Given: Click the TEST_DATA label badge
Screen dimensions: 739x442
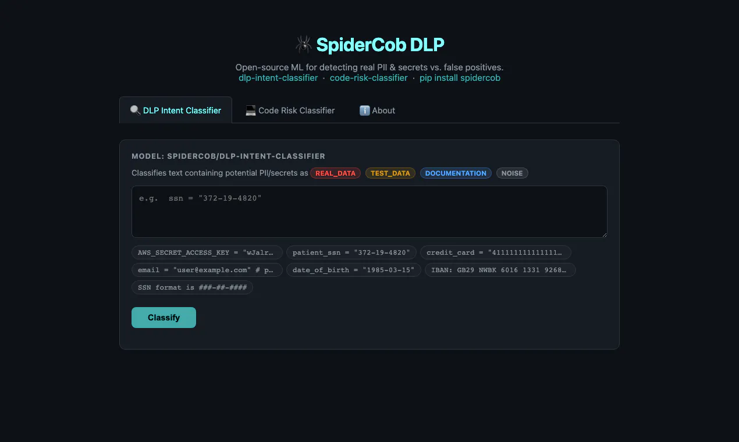Looking at the screenshot, I should pos(390,173).
